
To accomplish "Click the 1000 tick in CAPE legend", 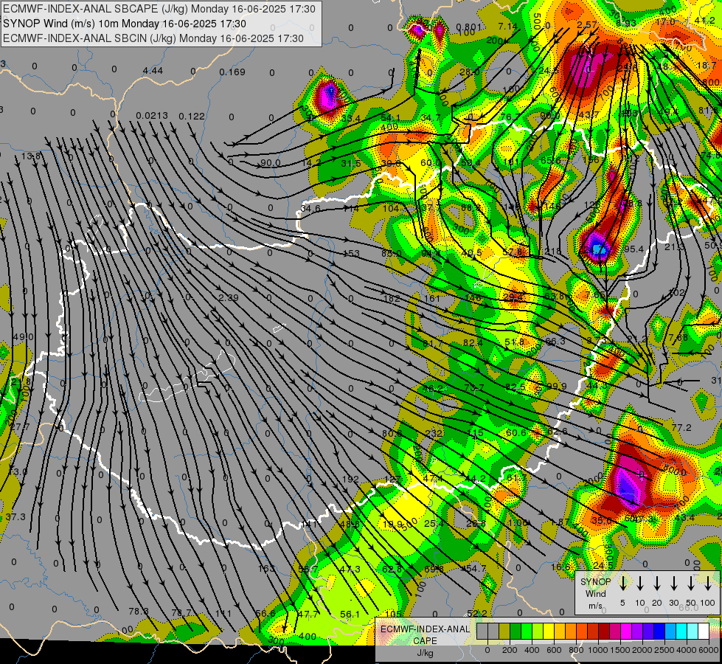I will (598, 650).
